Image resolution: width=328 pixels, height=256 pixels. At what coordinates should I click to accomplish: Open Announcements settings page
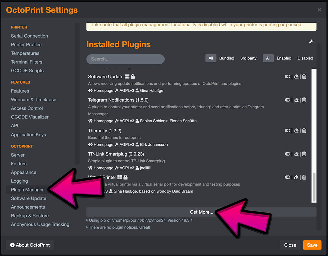pos(28,207)
